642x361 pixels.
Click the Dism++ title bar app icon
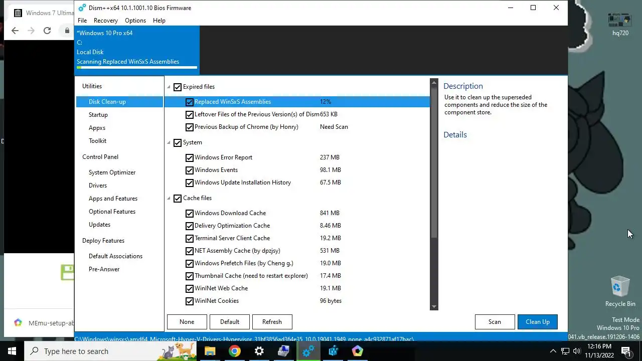coord(82,8)
